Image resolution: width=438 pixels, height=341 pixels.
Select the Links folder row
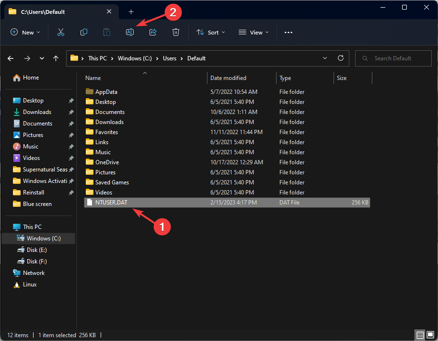click(x=227, y=142)
